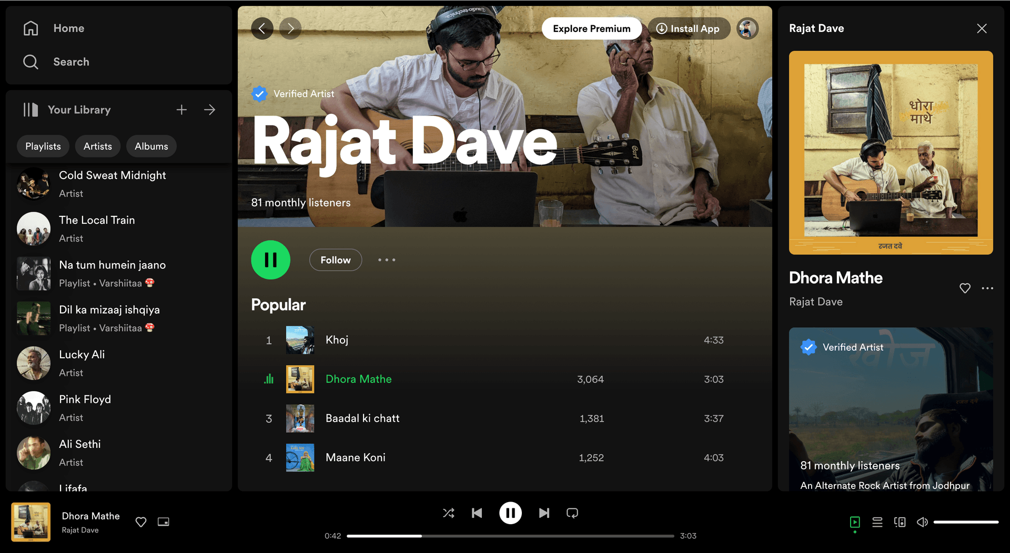This screenshot has width=1010, height=553.
Task: Filter library by Artists
Action: coord(98,147)
